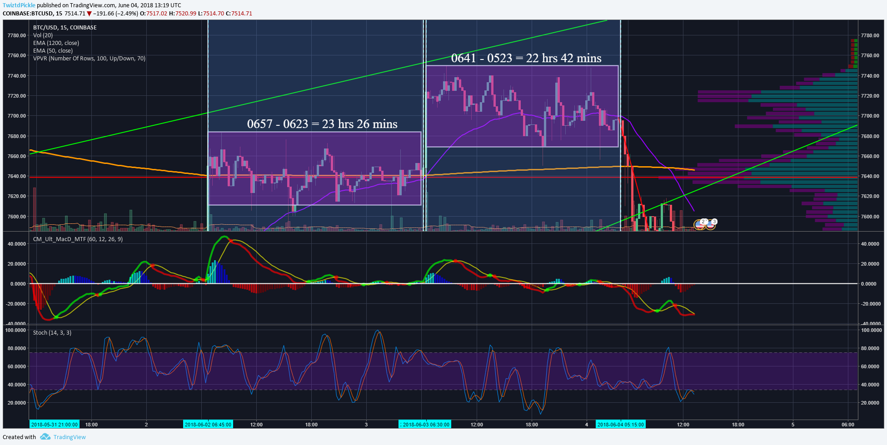This screenshot has width=887, height=445.
Task: Open US economic event marker labeled 3
Action: (711, 224)
